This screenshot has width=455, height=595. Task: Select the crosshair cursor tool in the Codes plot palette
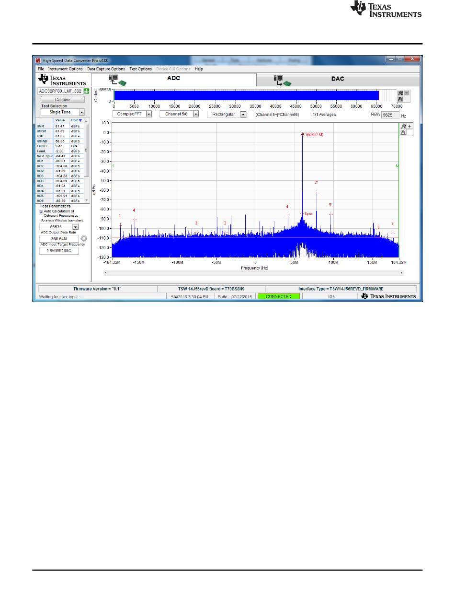tap(407, 93)
